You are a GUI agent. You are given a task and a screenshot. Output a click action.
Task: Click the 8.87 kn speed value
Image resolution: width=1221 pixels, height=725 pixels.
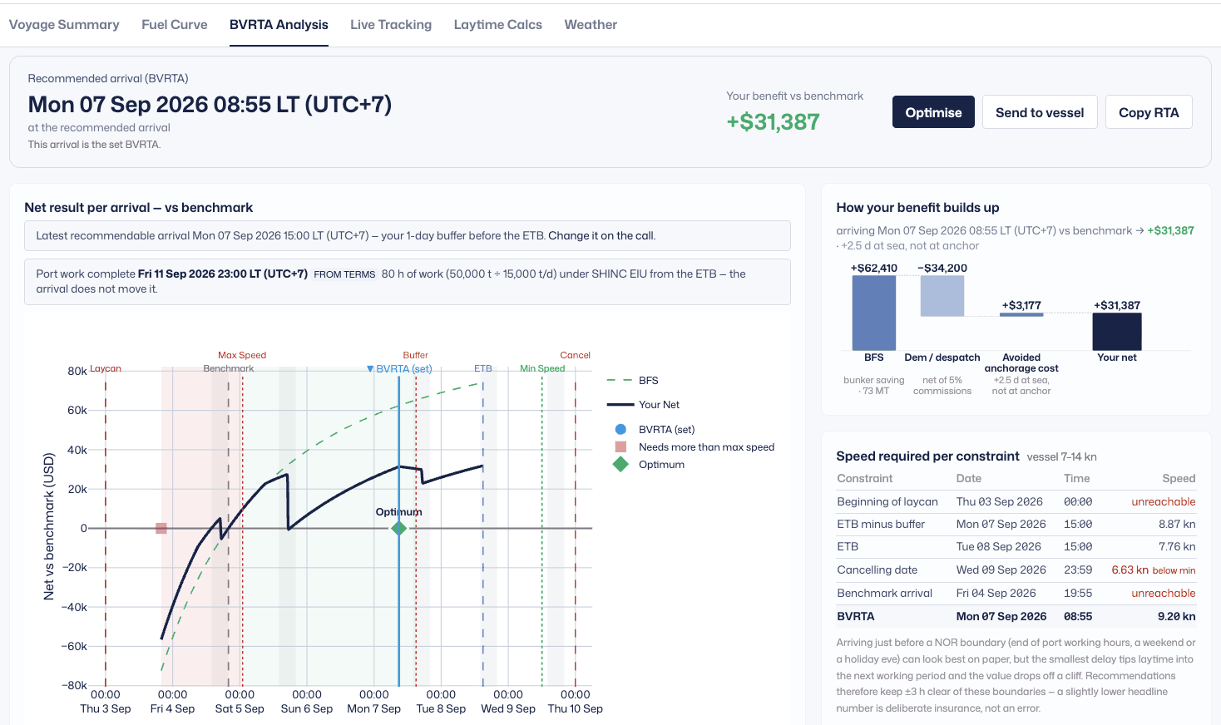click(x=1177, y=524)
